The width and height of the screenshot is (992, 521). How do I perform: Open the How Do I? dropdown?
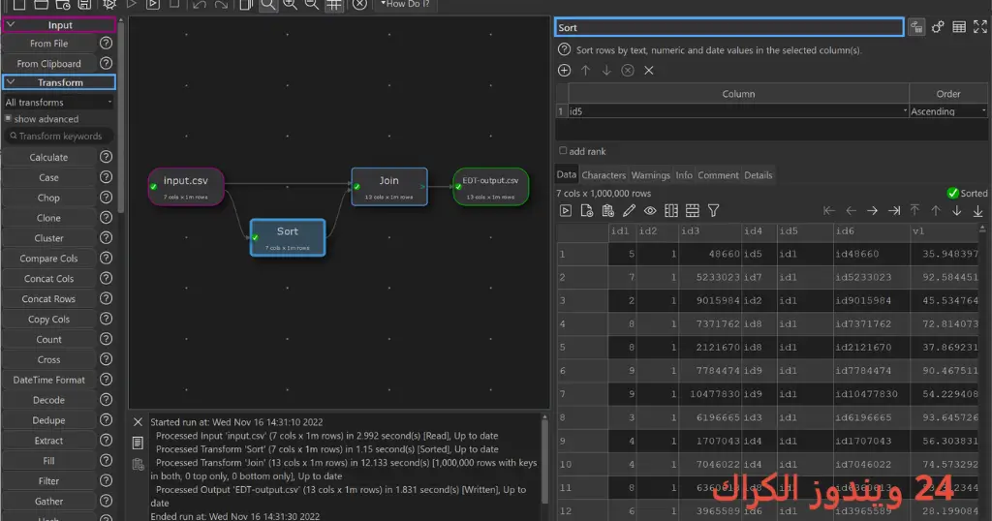(x=405, y=4)
